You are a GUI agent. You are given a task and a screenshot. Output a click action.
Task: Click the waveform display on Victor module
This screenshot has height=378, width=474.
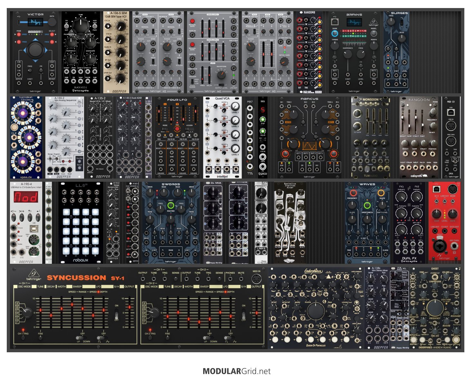[35, 22]
